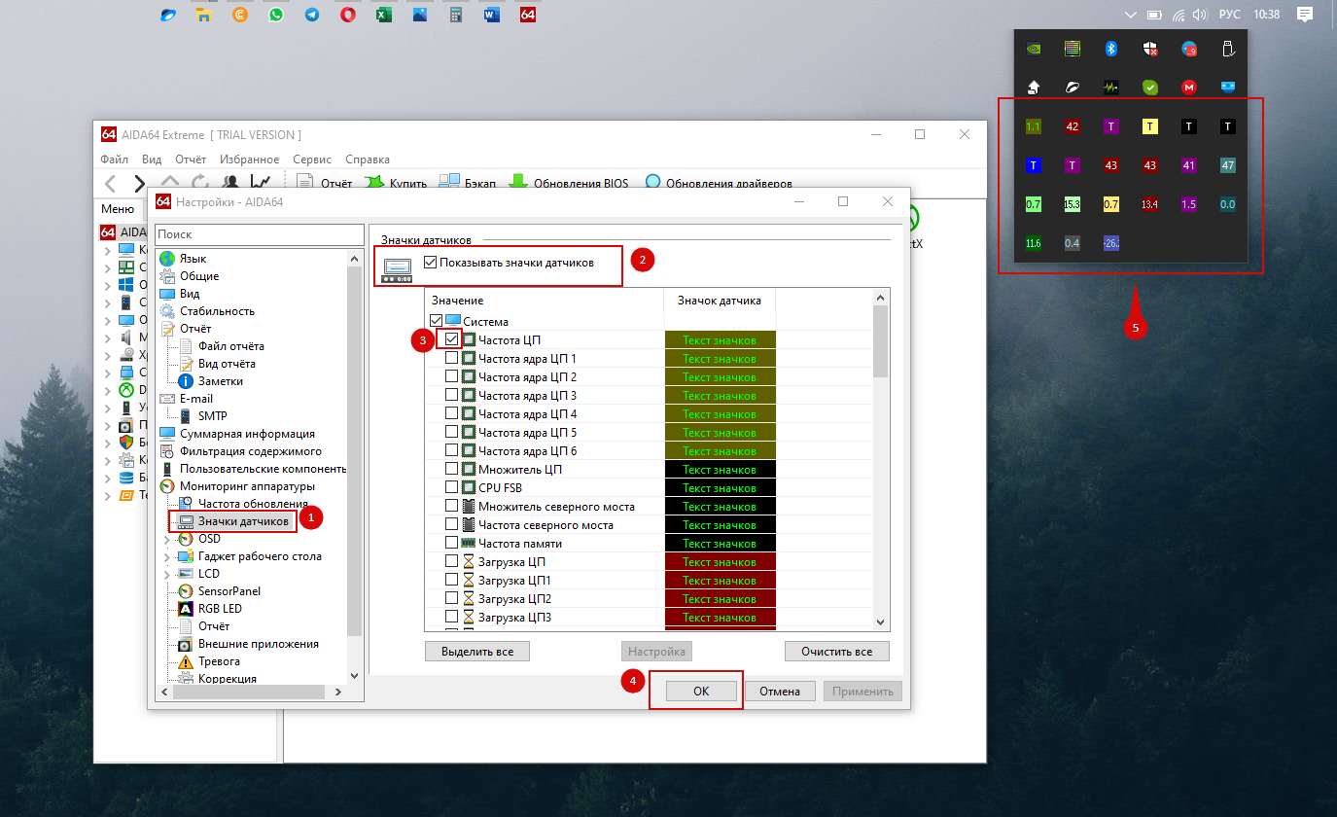Click the -26 sensor tray icon
1337x817 pixels.
point(1111,243)
